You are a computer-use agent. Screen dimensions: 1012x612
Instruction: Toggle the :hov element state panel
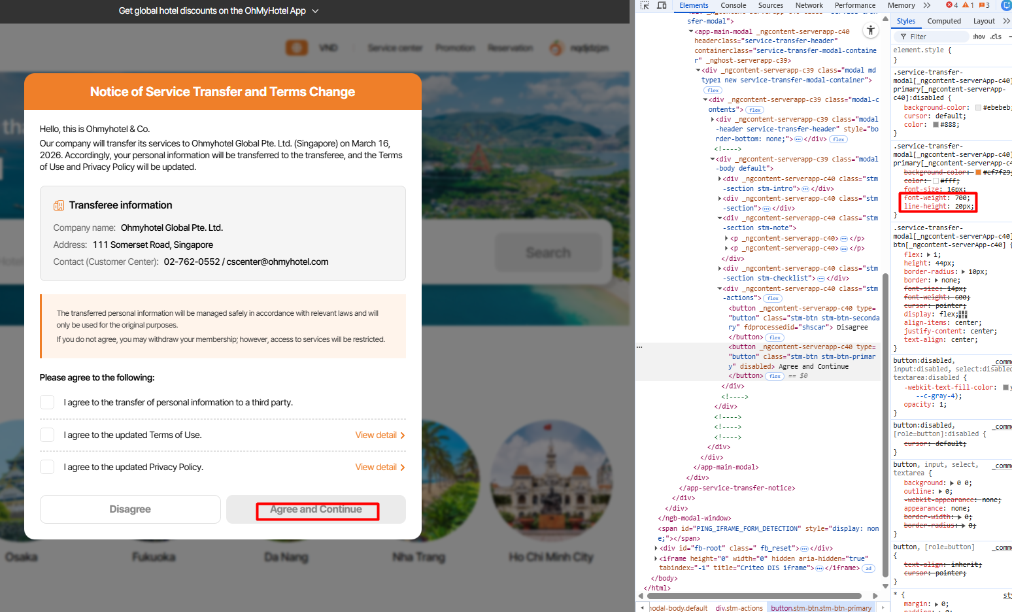click(x=979, y=37)
